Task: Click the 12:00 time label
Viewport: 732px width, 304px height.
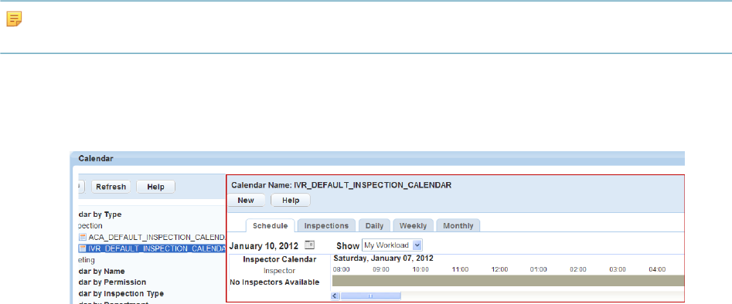Action: (499, 269)
